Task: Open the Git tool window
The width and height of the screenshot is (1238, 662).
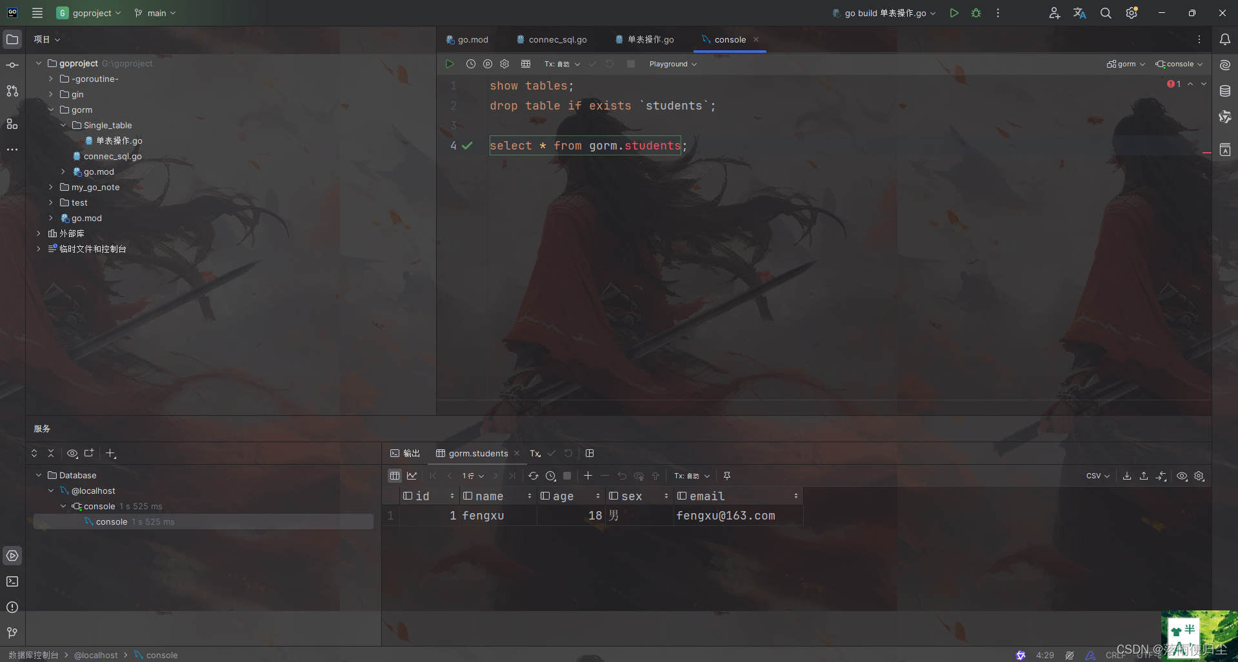Action: (12, 633)
